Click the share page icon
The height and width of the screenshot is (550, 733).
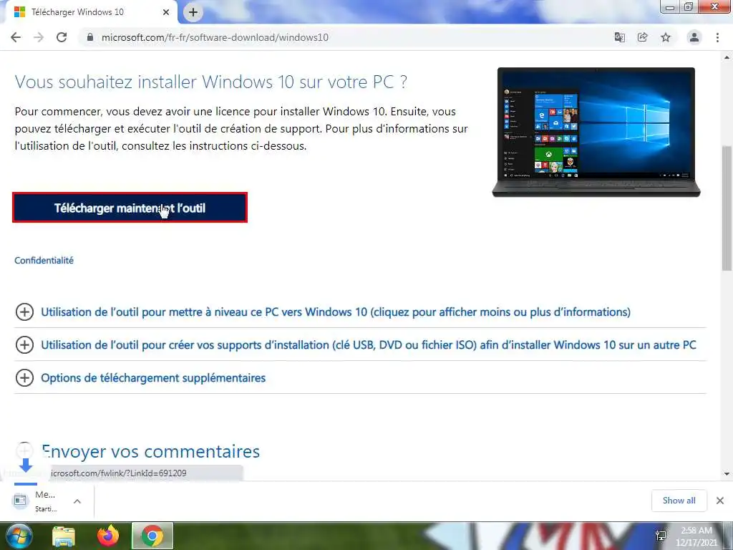point(643,37)
